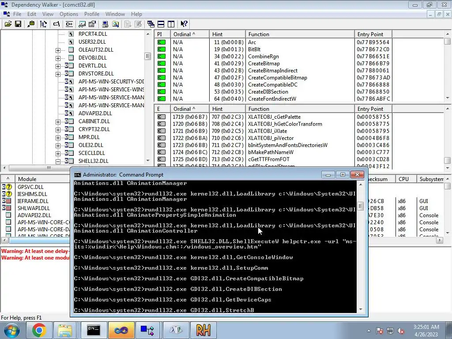Viewport: 452px width, 339px height.
Task: Click the Tile Horizontally toolbar icon
Action: tap(161, 24)
